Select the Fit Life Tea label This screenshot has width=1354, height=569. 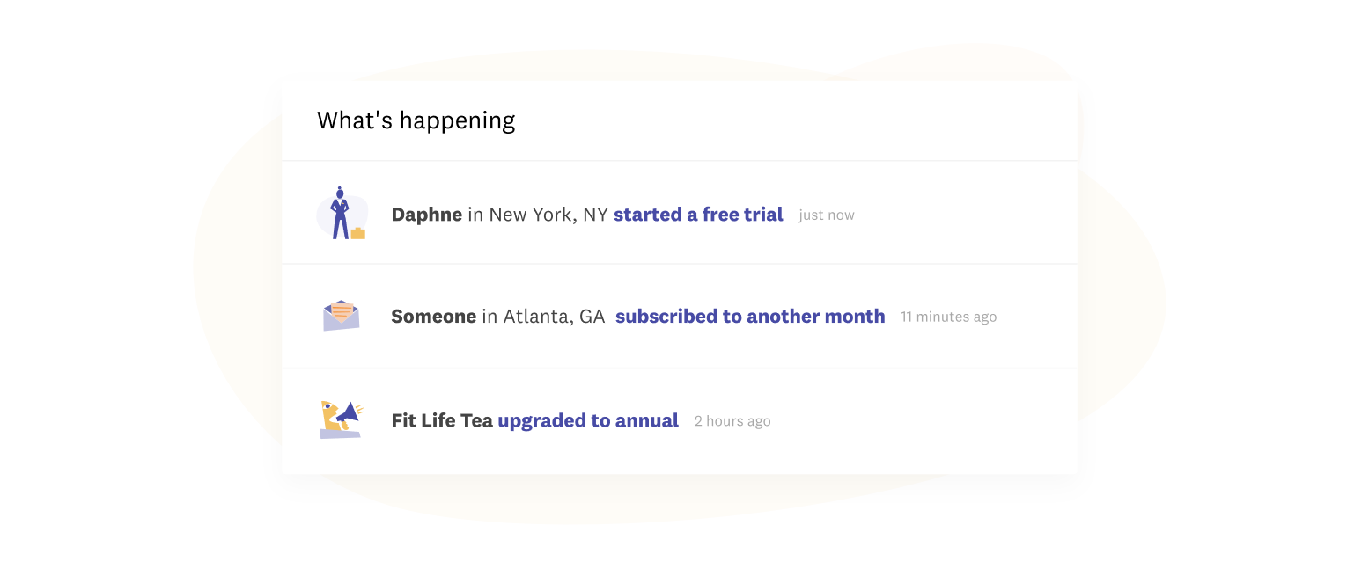pos(442,420)
